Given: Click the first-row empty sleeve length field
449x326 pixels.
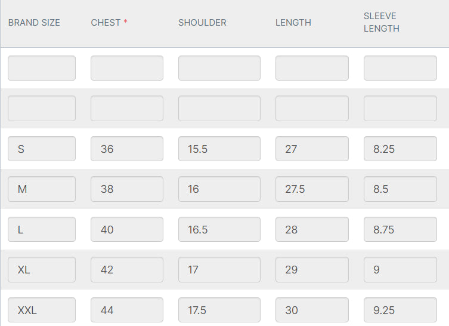Looking at the screenshot, I should pos(400,68).
